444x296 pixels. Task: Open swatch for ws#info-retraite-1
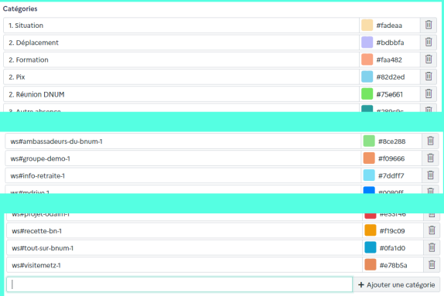click(x=369, y=175)
